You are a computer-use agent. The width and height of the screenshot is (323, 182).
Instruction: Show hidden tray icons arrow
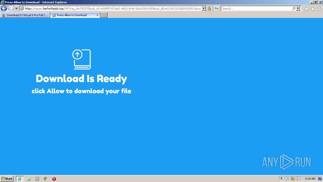coord(282,179)
